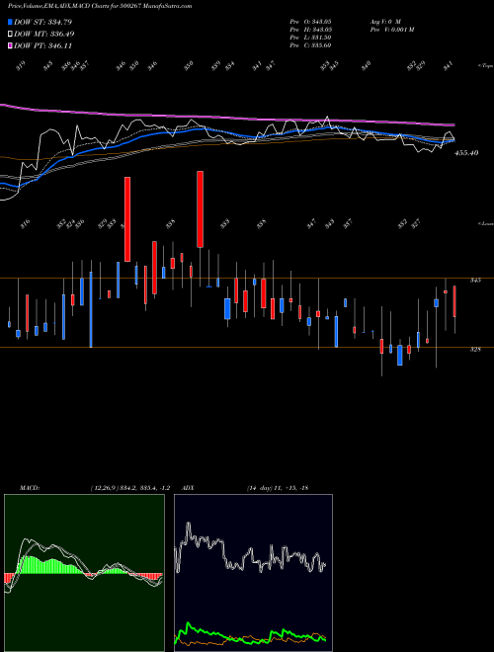Click the '<-Lows' marker label
Image resolution: width=494 pixels, height=652 pixels.
point(485,223)
